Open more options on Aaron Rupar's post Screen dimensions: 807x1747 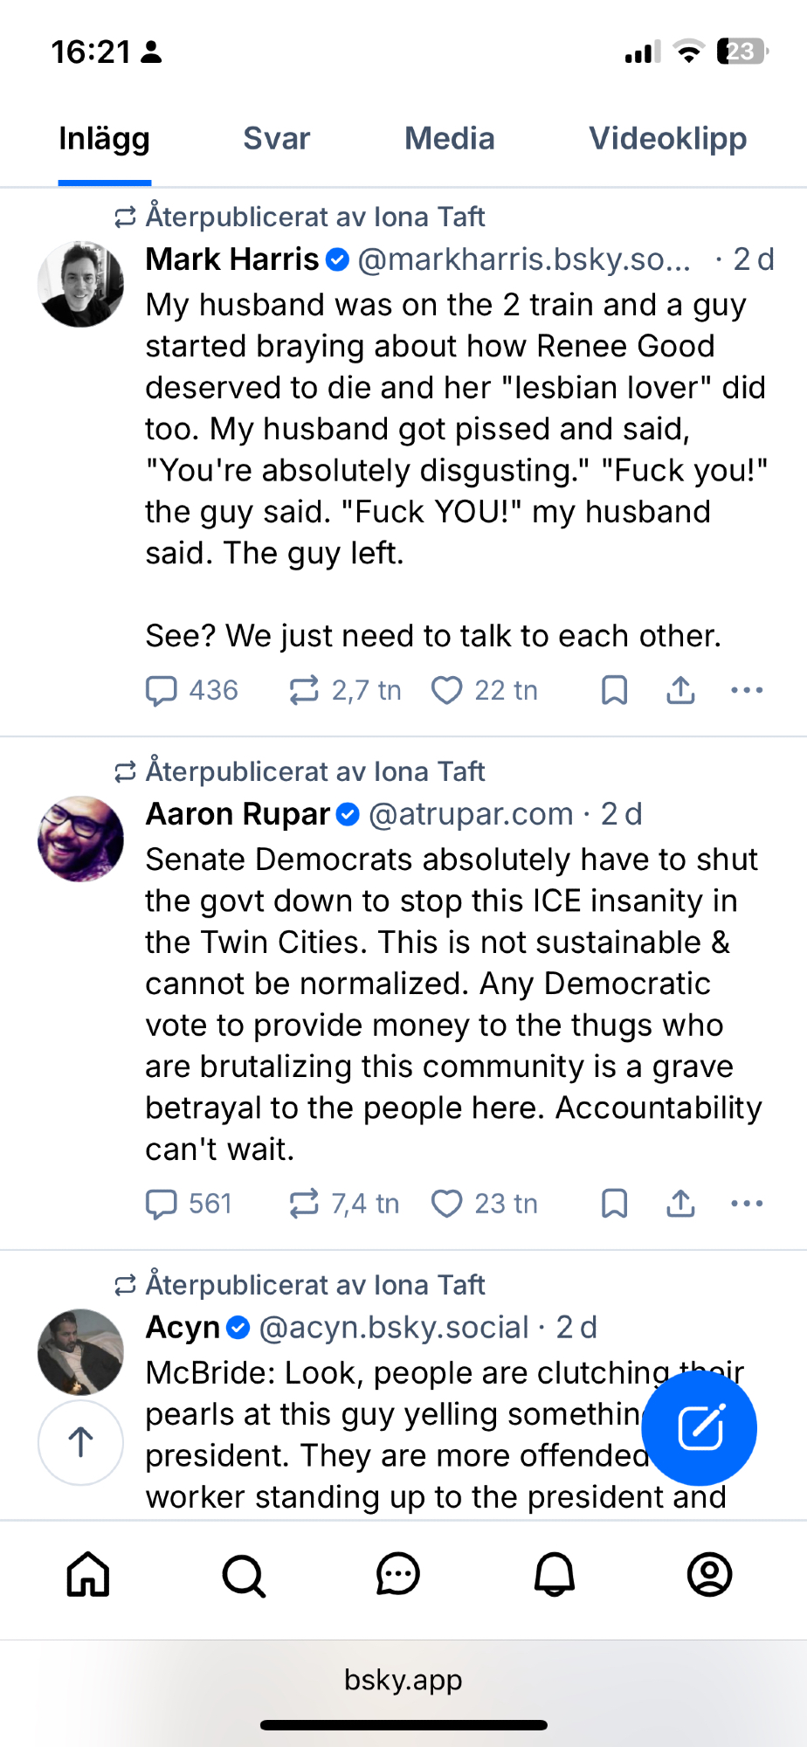pyautogui.click(x=747, y=1204)
